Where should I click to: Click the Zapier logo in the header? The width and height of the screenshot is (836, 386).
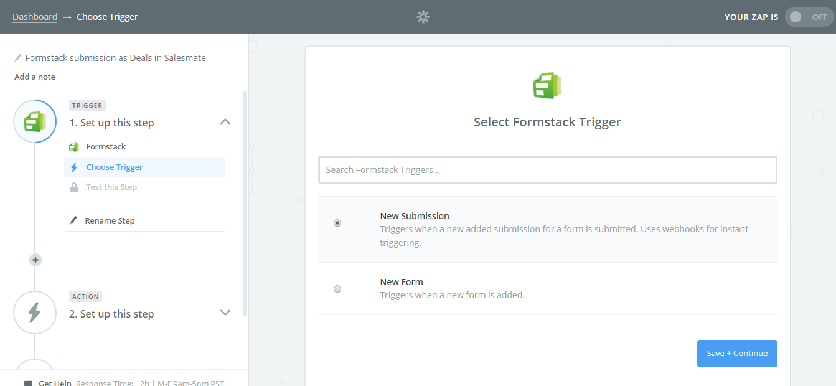[x=423, y=17]
